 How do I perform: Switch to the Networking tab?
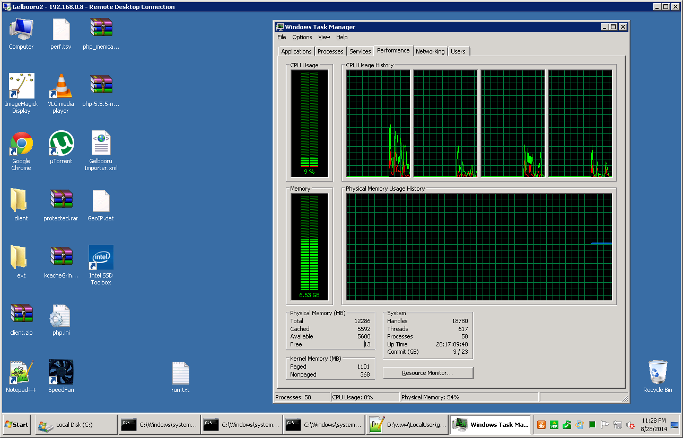pos(430,51)
